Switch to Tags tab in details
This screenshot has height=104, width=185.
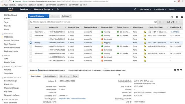point(75,76)
